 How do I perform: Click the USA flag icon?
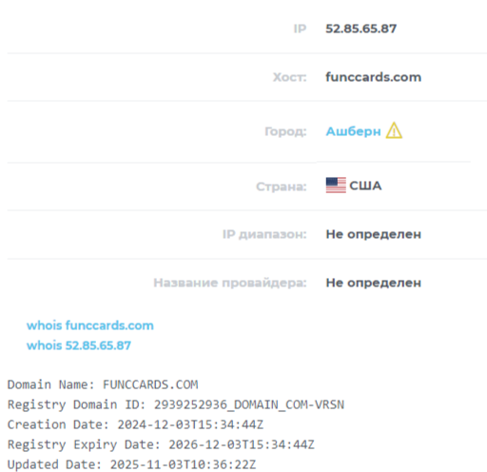(336, 186)
